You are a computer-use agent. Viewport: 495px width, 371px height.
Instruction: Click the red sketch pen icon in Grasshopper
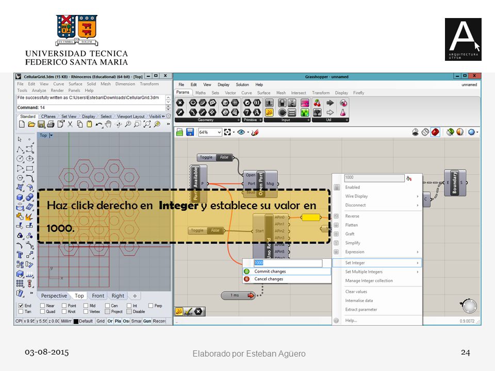[x=255, y=132]
